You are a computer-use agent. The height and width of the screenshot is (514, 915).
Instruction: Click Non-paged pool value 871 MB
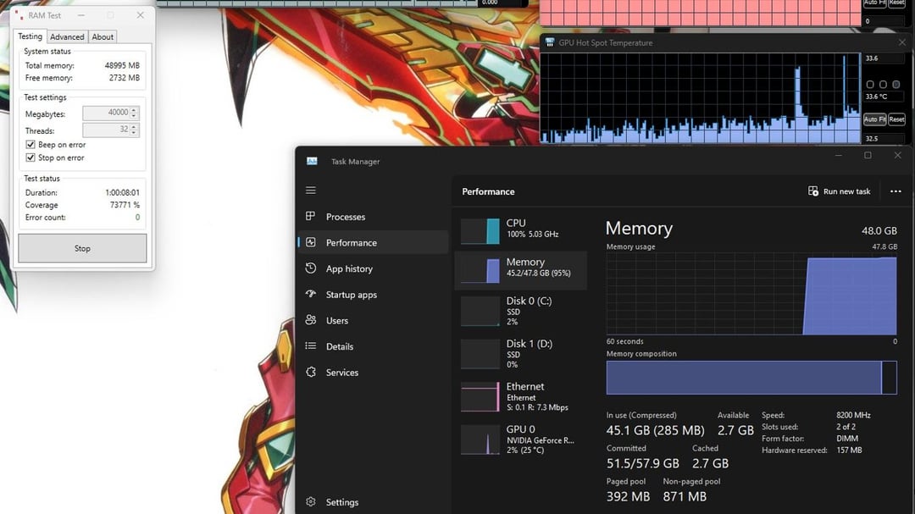[685, 496]
